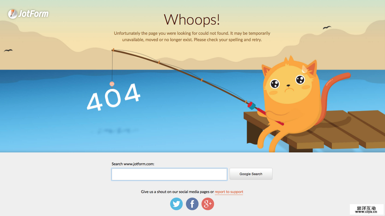The width and height of the screenshot is (385, 216).
Task: Open the Facebook social media icon
Action: 192,204
